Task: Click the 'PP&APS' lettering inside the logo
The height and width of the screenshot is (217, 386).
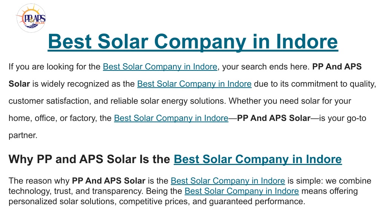Action: [34, 19]
